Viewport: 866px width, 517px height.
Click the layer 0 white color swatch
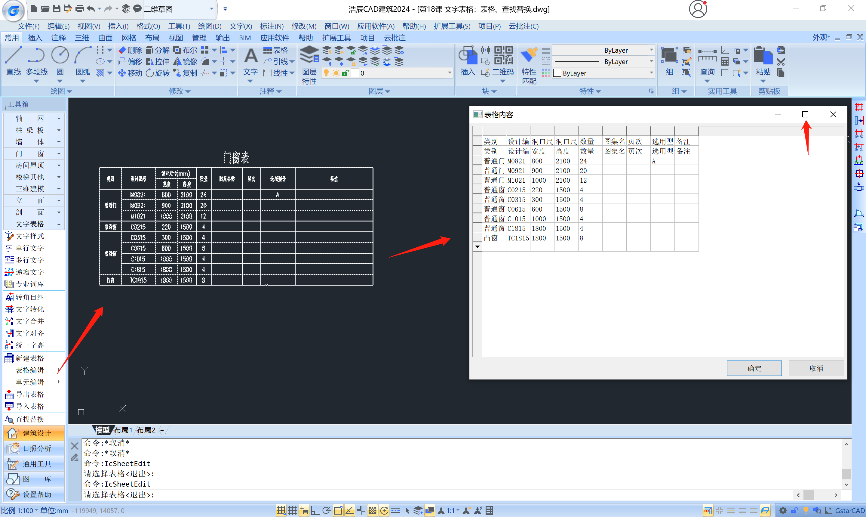355,73
